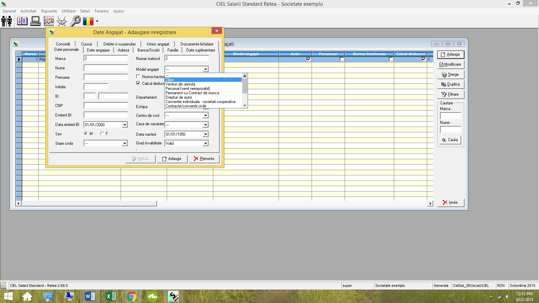Screen dimensions: 539x303
Task: Open the computer terminal toolbar icon
Action: click(x=35, y=21)
